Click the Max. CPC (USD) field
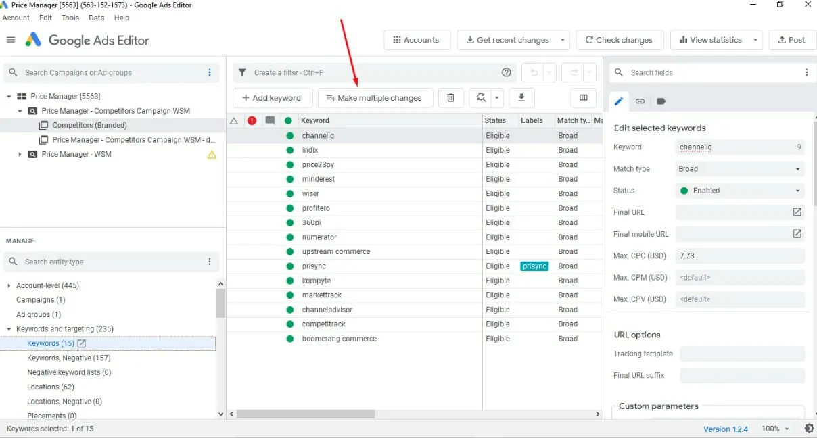Screen dimensions: 817x438 click(x=740, y=256)
